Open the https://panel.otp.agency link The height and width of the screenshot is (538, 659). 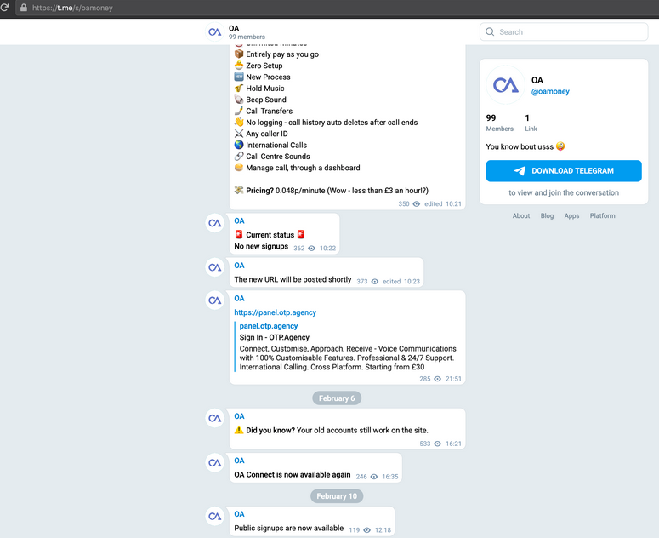(276, 312)
